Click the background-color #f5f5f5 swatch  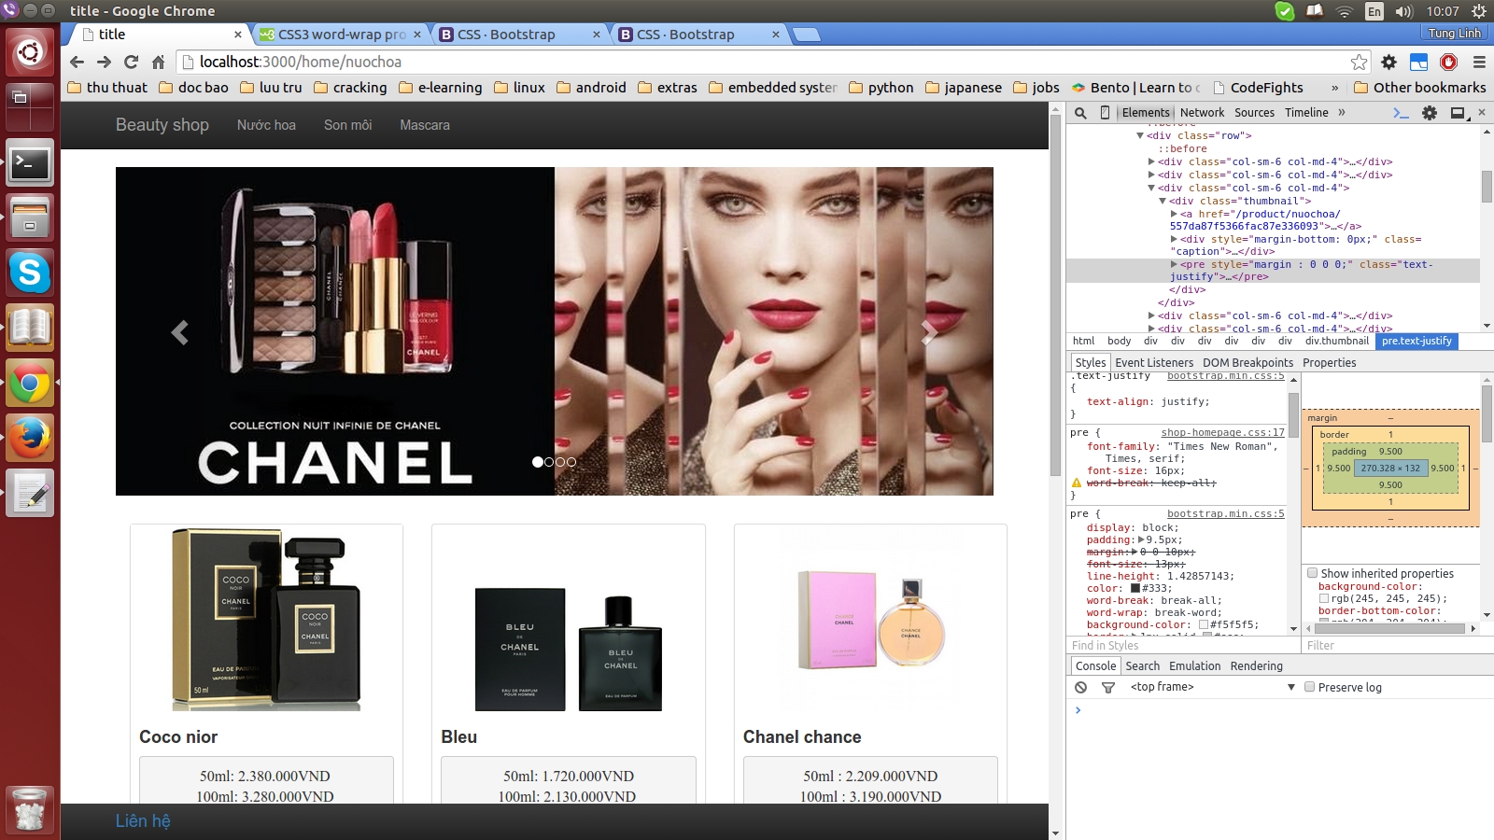click(x=1204, y=625)
